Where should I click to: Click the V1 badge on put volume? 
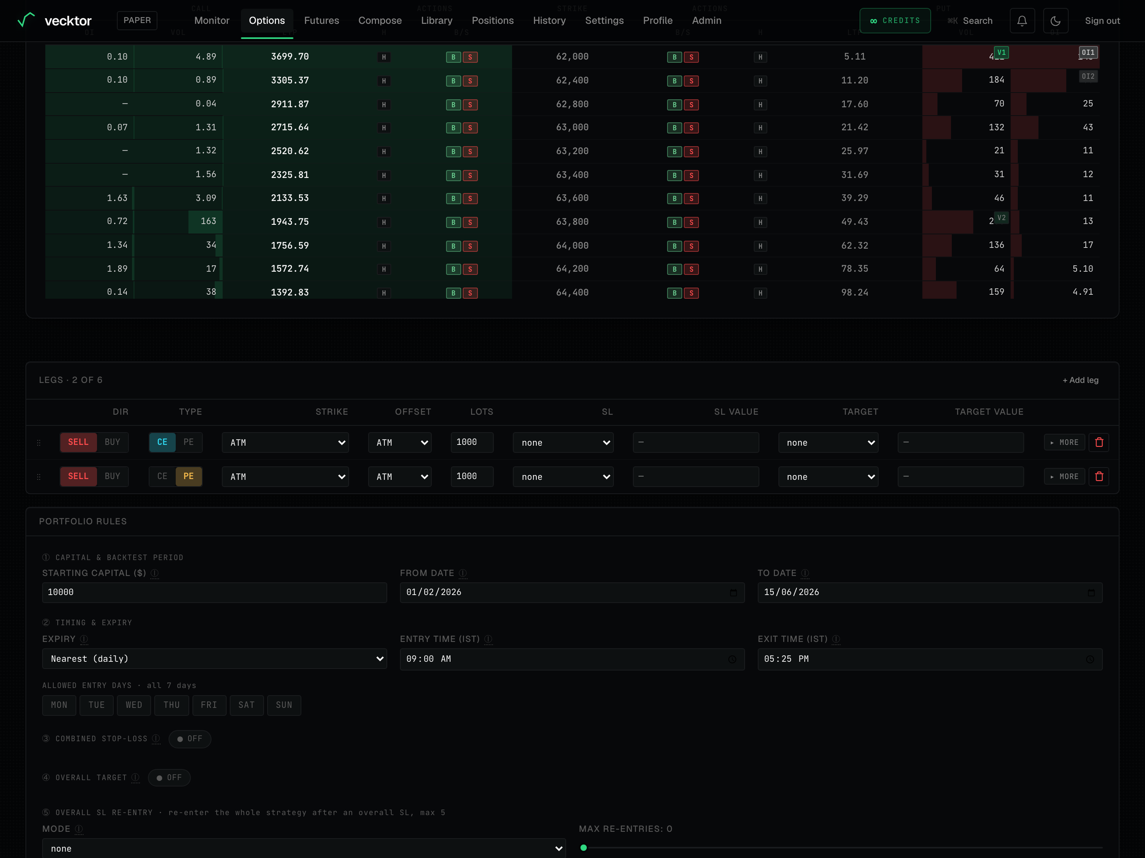(x=1001, y=52)
